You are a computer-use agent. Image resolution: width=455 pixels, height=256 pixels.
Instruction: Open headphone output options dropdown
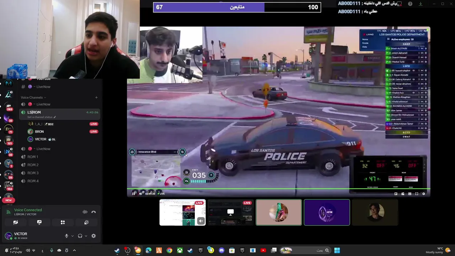point(86,236)
